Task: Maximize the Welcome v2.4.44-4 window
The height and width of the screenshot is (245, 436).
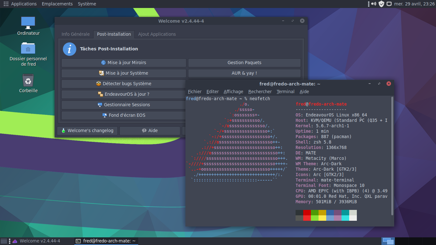Action: 293,21
